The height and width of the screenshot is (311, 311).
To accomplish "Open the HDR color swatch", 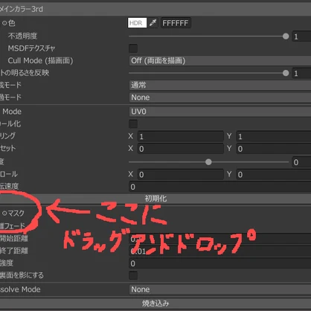I will (x=137, y=23).
